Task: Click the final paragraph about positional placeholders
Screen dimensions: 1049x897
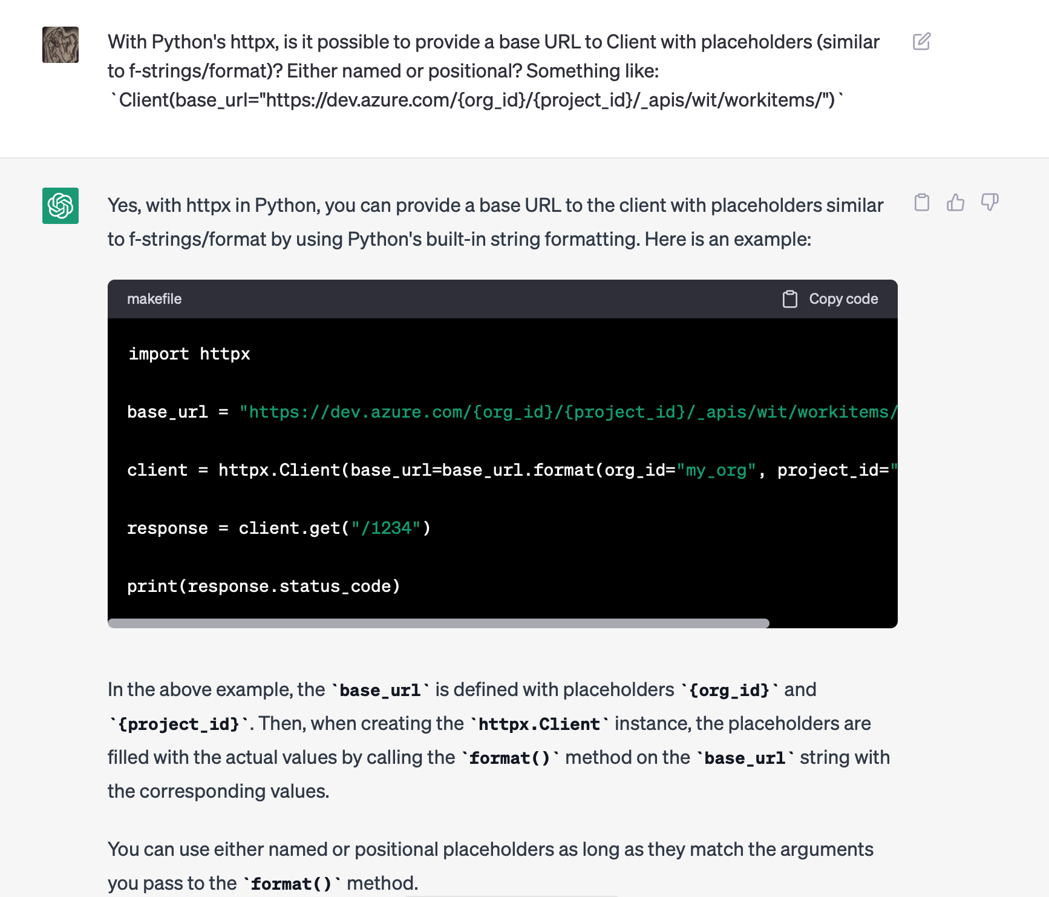Action: [x=491, y=866]
